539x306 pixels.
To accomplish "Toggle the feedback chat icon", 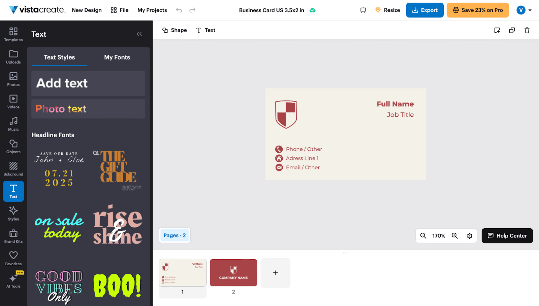I will (363, 10).
